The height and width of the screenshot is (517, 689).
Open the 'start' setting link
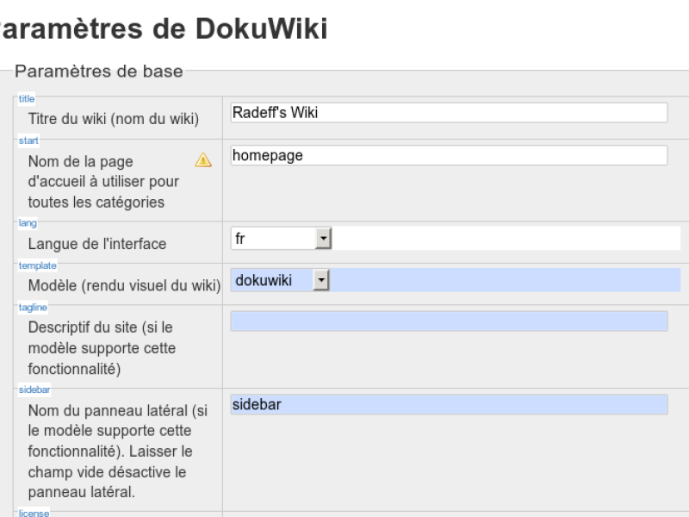point(28,140)
